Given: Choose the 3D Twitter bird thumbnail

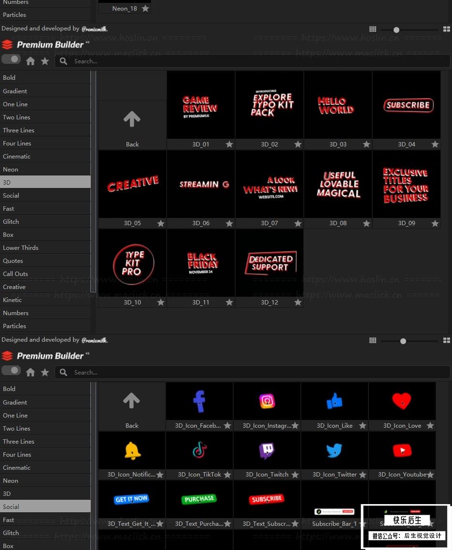Looking at the screenshot, I should (x=335, y=450).
